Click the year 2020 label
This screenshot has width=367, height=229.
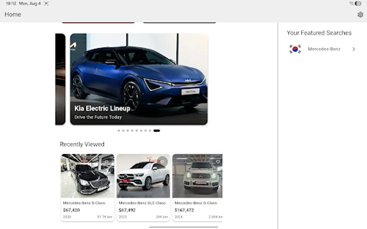click(67, 217)
